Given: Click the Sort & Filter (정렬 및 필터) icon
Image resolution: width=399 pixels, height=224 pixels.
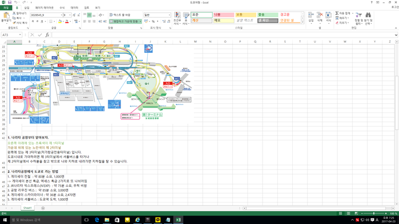Looking at the screenshot, I should pyautogui.click(x=358, y=15).
